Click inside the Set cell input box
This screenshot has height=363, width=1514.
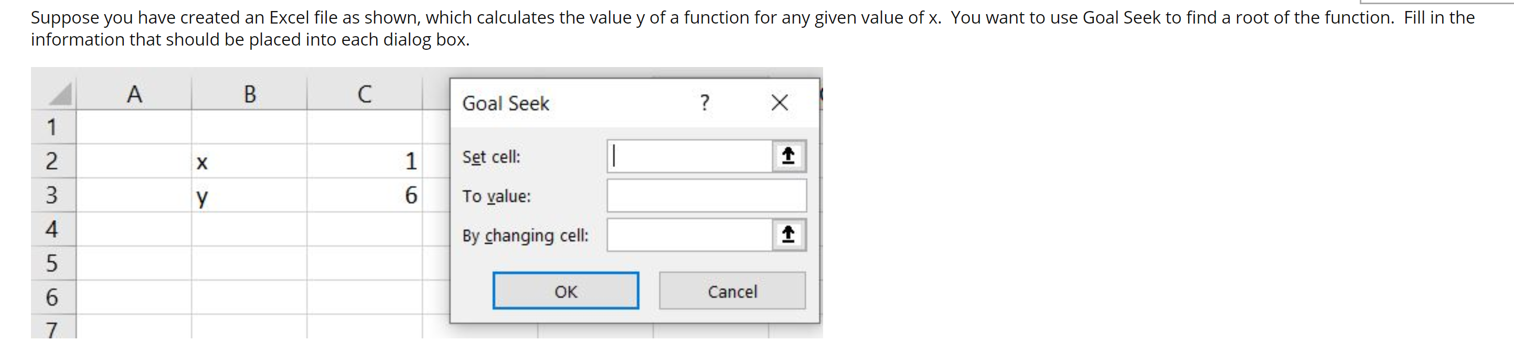688,156
